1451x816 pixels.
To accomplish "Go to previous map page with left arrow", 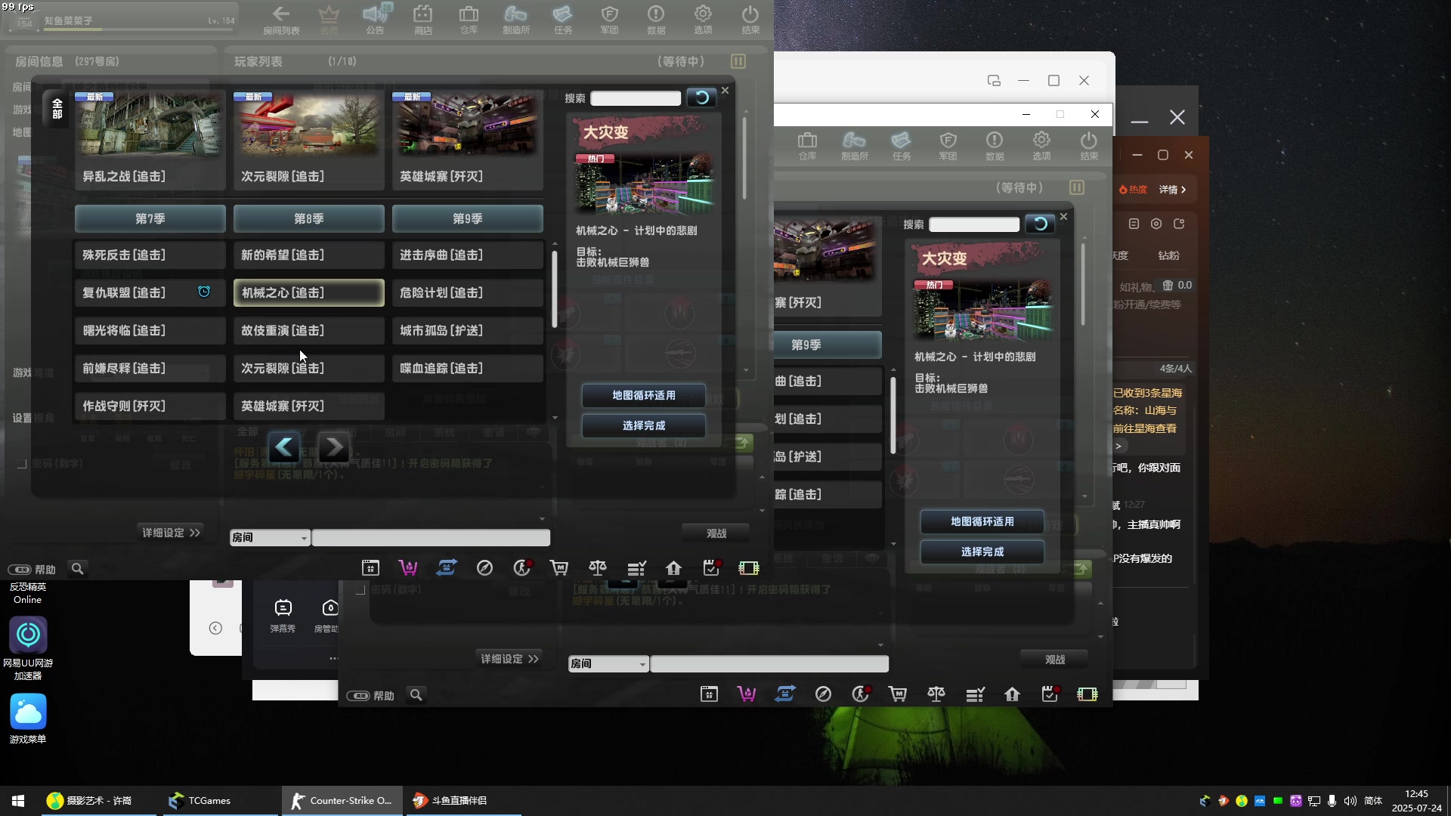I will point(284,447).
